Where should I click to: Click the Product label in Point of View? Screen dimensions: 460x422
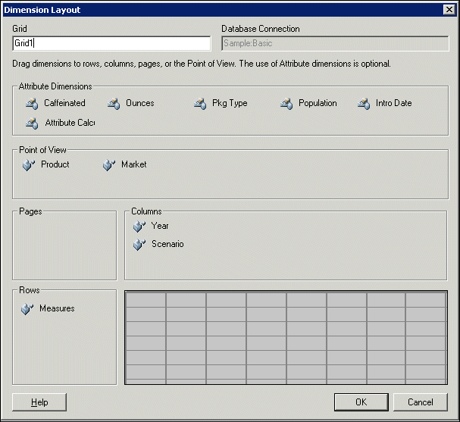pyautogui.click(x=55, y=164)
